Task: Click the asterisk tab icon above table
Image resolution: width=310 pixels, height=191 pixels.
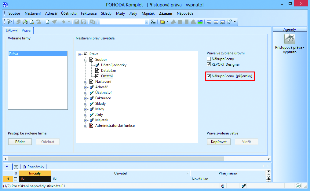Action: click(x=7, y=167)
